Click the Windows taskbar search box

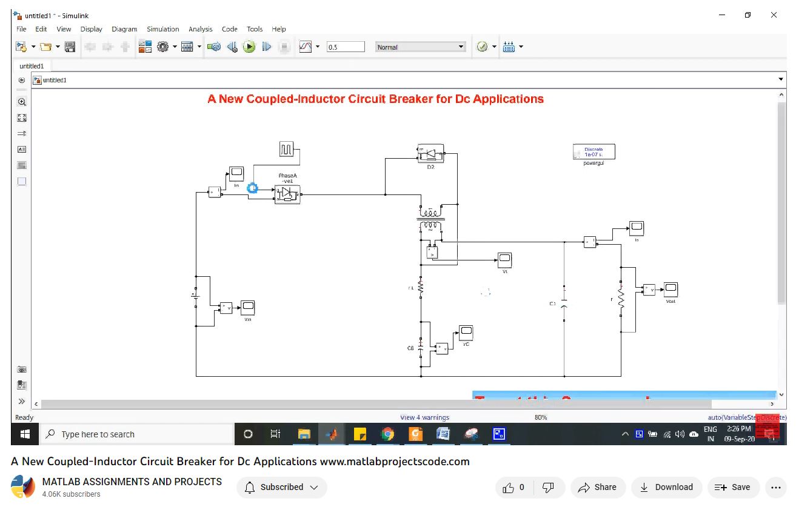136,434
